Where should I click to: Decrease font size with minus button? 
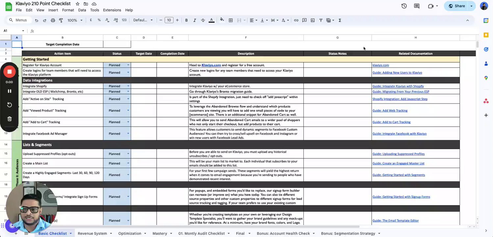161,20
